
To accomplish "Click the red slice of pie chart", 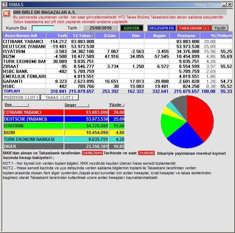I will coord(201,116).
